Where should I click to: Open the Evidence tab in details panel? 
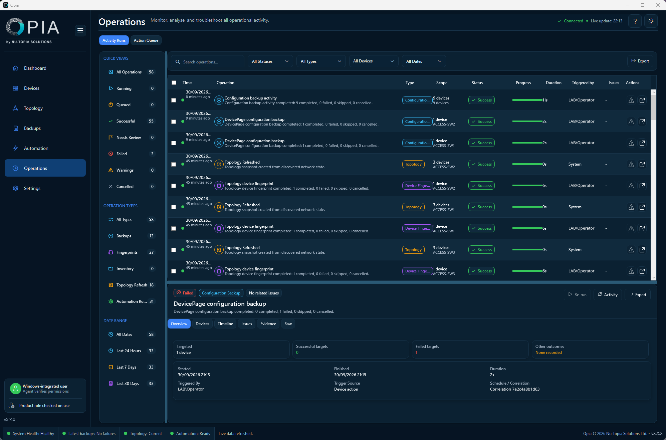tap(268, 324)
